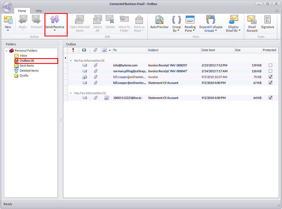Click the Email Account tool icon

tap(252, 20)
